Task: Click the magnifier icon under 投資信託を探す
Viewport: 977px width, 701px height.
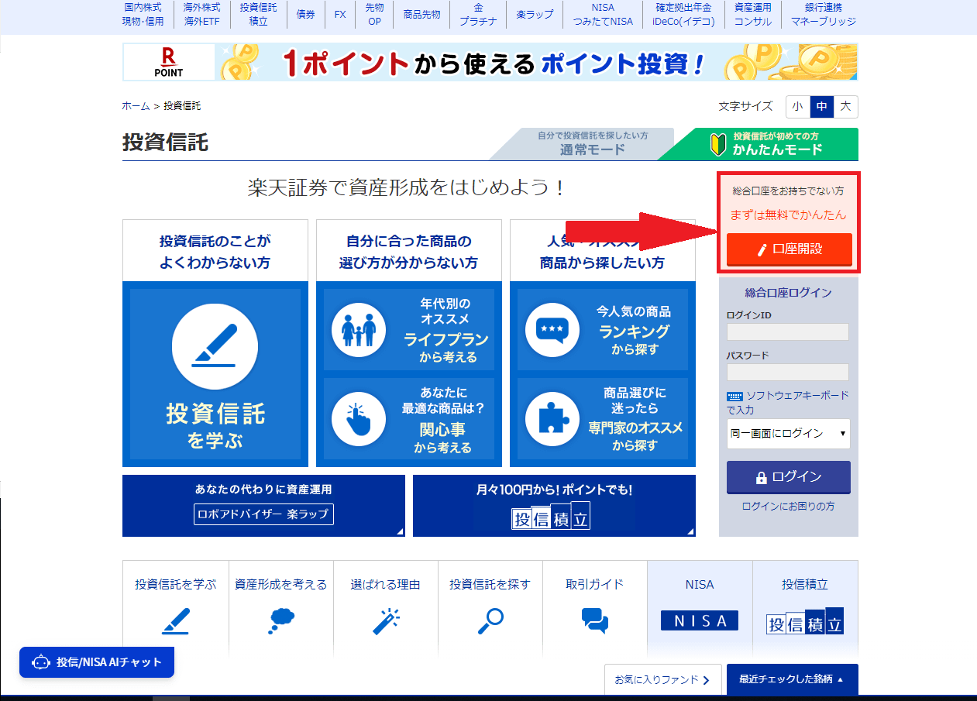Action: pyautogui.click(x=490, y=620)
